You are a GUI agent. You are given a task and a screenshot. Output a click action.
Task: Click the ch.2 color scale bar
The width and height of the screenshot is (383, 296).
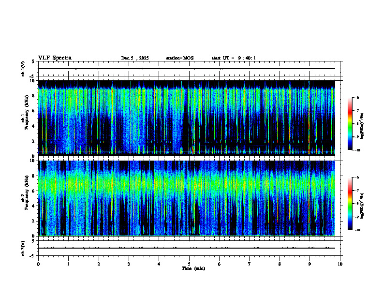[x=350, y=204]
